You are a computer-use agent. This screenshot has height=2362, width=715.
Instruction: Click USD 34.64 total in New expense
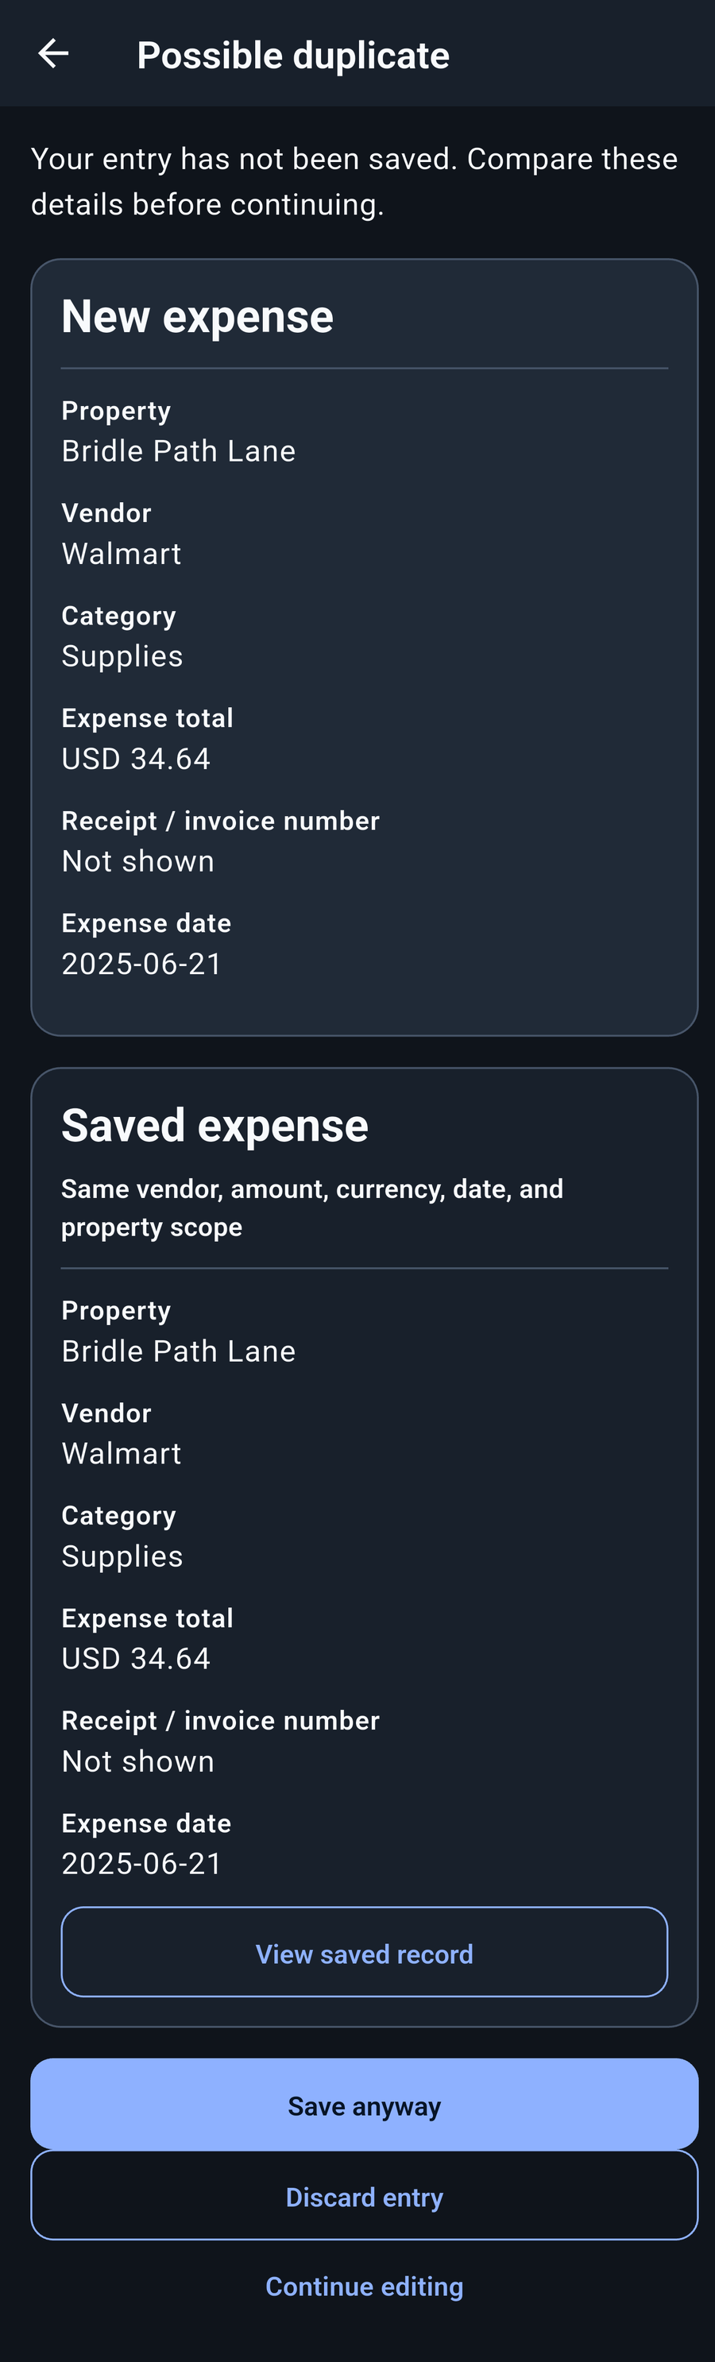point(136,760)
